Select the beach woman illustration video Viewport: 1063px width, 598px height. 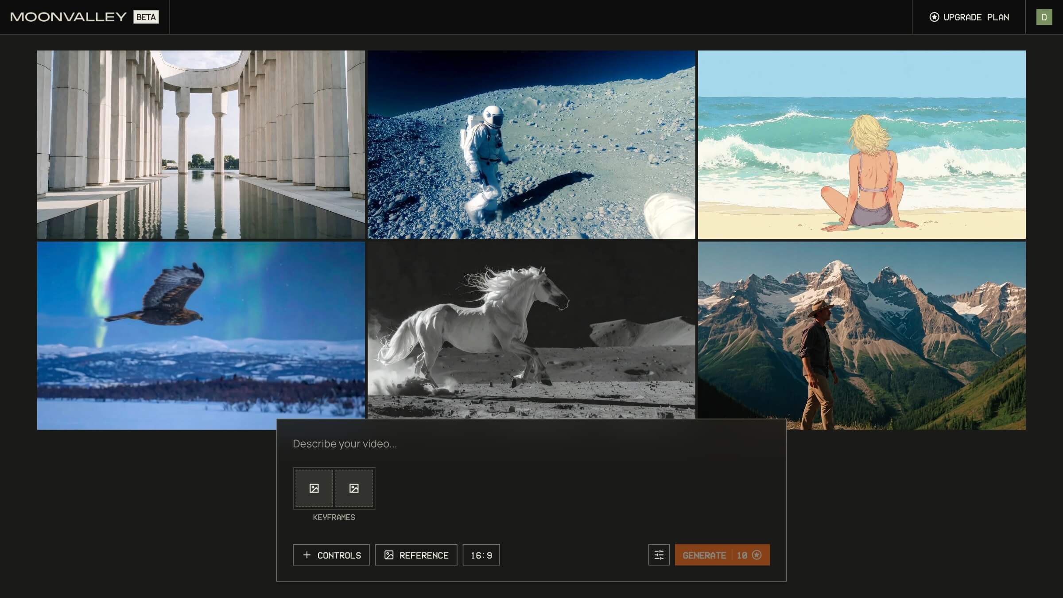tap(861, 144)
